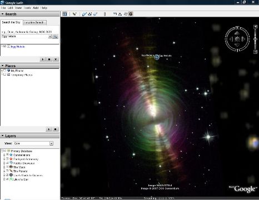This screenshot has width=259, height=200.
Task: Select the Hubble Showcase layer label
Action: tap(24, 163)
